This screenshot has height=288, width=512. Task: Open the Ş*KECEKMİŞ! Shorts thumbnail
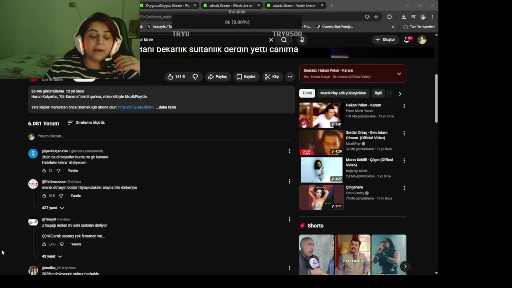pos(352,254)
